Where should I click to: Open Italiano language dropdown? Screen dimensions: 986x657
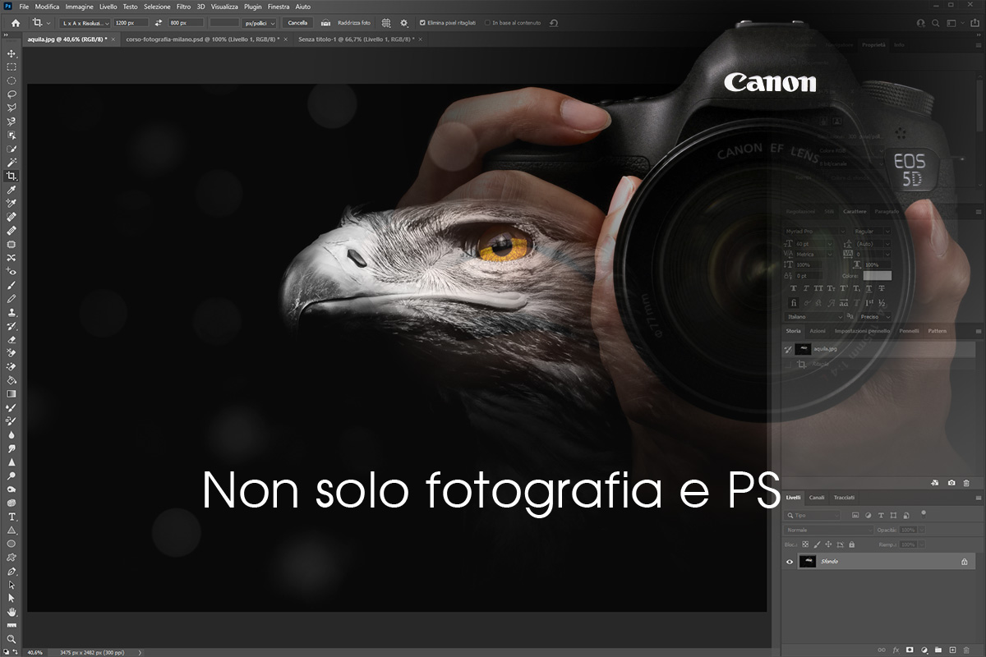(814, 316)
